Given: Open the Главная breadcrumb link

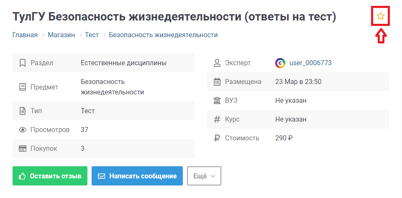Looking at the screenshot, I should (x=25, y=35).
